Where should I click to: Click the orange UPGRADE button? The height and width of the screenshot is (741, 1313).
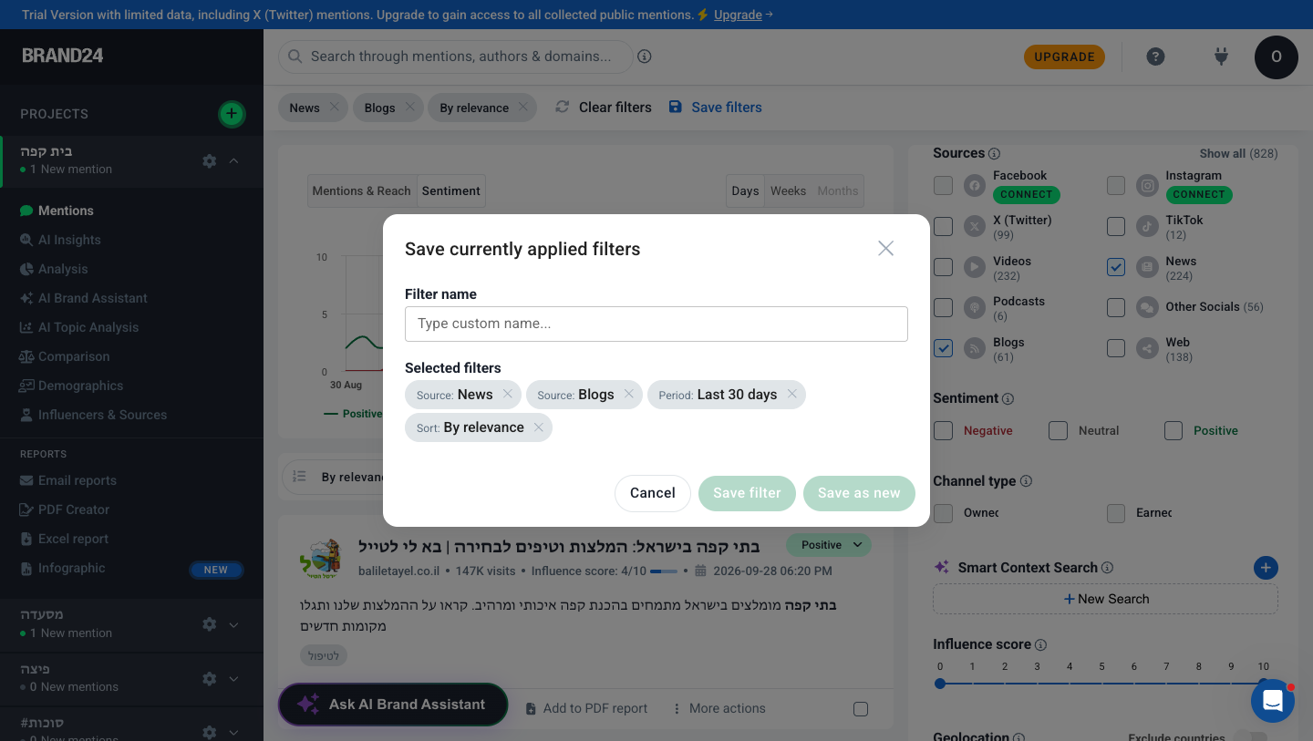[x=1064, y=57]
